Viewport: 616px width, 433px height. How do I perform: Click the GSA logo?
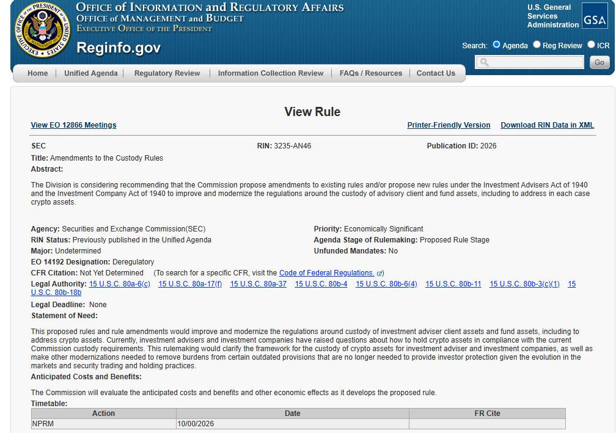[595, 16]
